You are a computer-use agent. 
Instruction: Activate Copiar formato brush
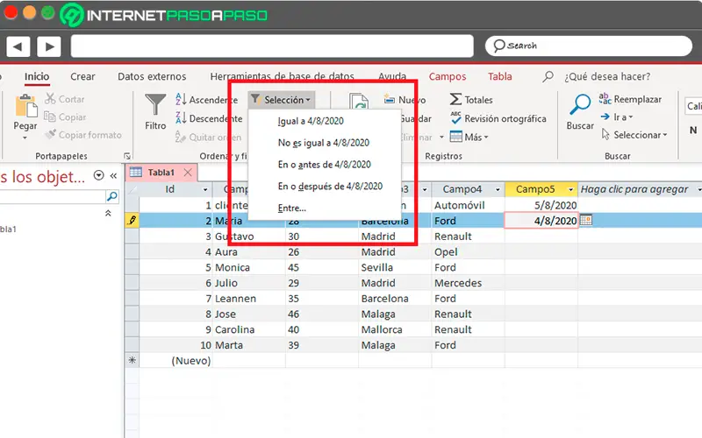[83, 135]
